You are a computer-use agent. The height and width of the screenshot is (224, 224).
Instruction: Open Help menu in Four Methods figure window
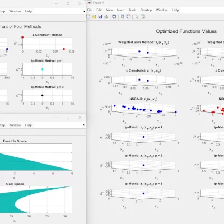29,11
